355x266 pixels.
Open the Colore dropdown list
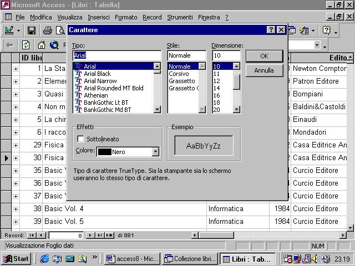pyautogui.click(x=155, y=152)
